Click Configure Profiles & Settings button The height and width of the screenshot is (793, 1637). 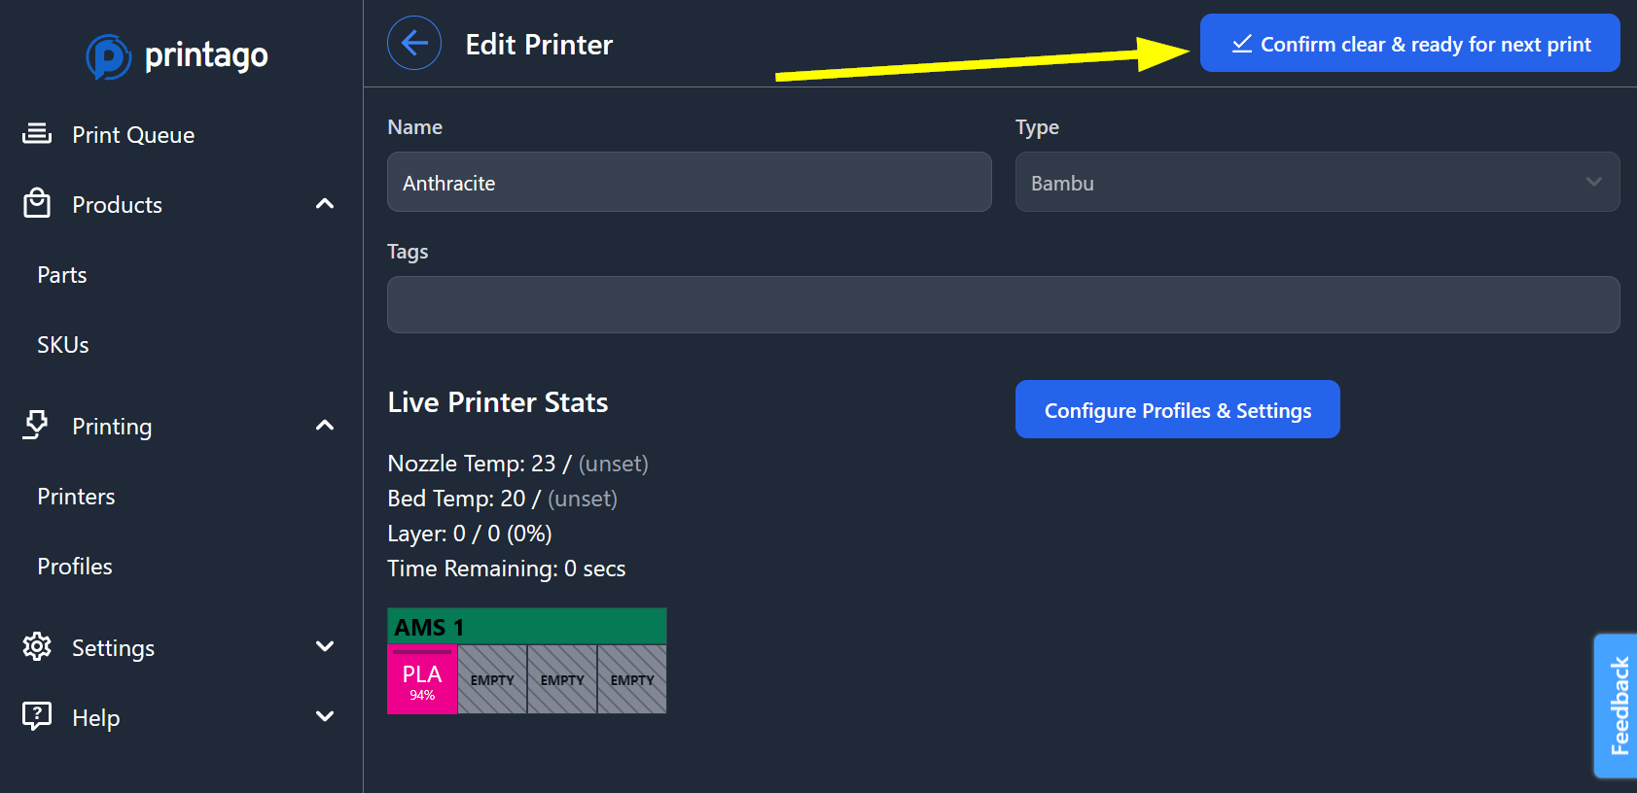(1177, 409)
